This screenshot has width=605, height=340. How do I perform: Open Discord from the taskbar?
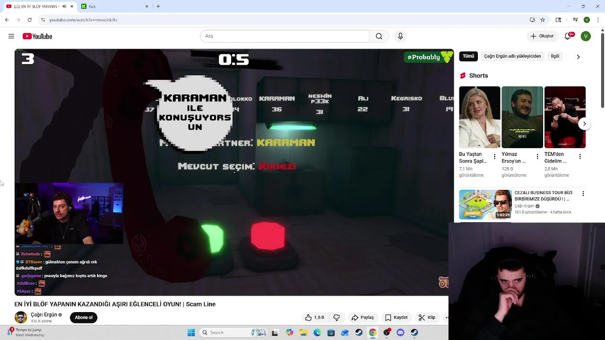click(400, 332)
